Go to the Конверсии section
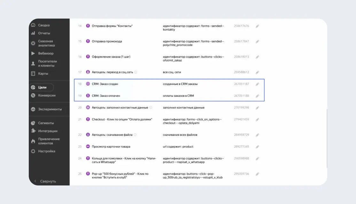Viewport: 356px width, 204px height. [47, 95]
